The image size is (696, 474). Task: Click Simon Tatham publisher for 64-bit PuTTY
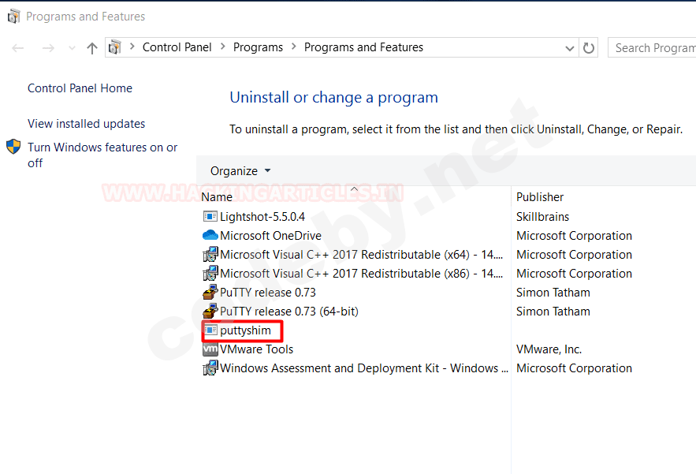[x=553, y=312]
